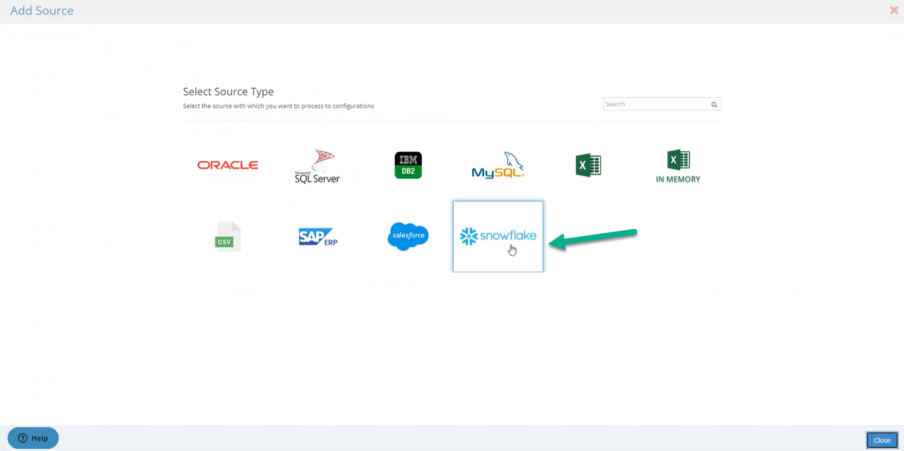Choose the Salesforce source
The height and width of the screenshot is (451, 904).
408,236
